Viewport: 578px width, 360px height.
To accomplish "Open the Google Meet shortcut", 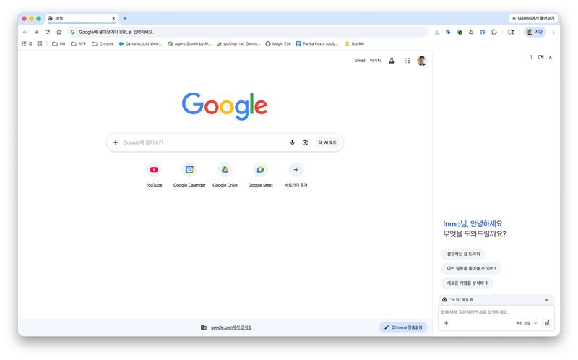I will 260,175.
